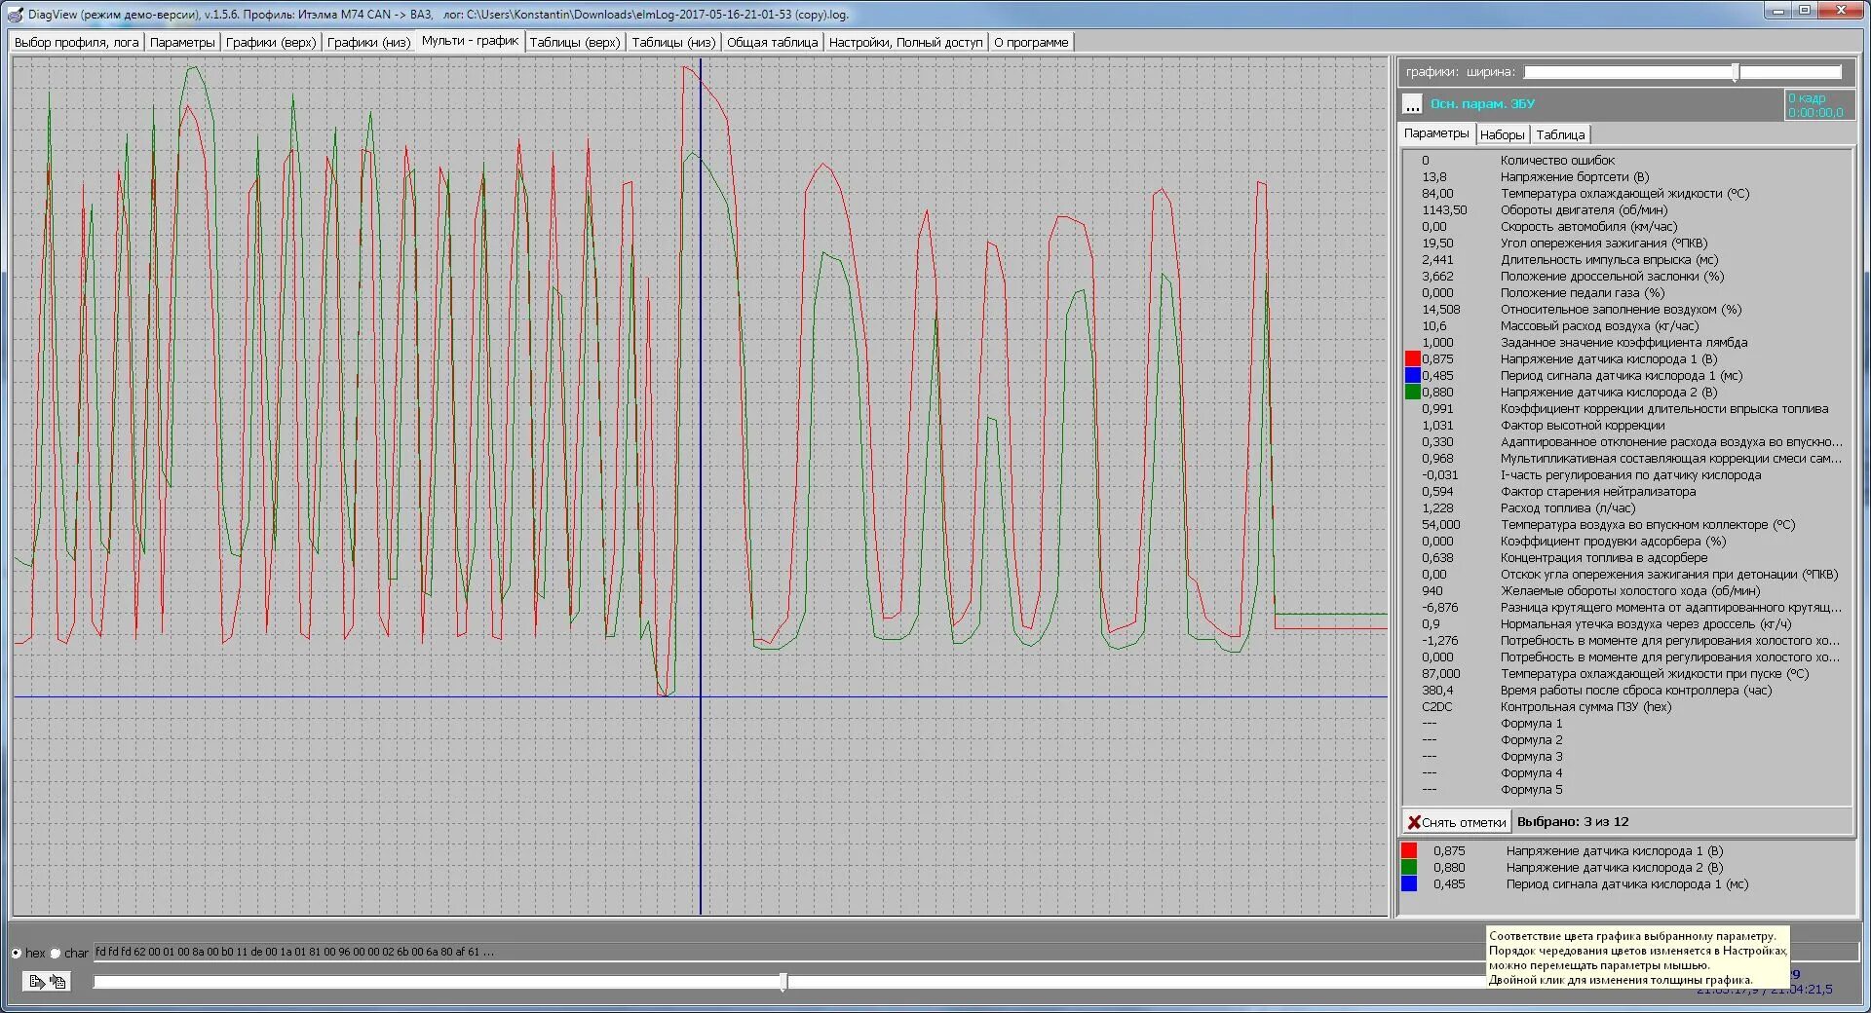Switch to 'Общая таблица' tab
1871x1013 pixels.
pyautogui.click(x=772, y=42)
